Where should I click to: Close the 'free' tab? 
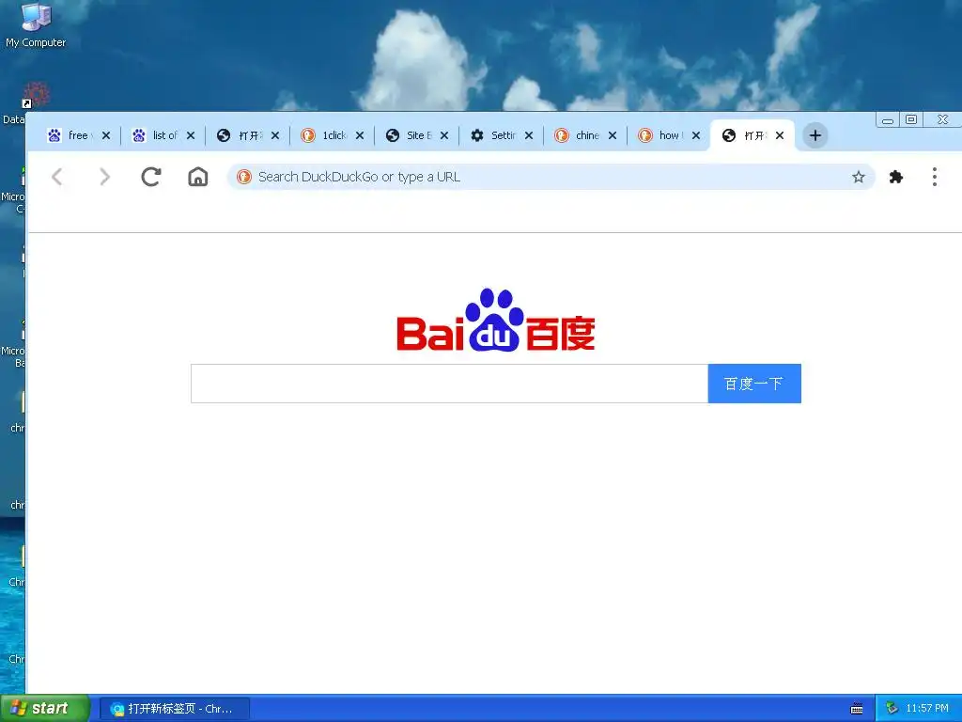tap(106, 135)
